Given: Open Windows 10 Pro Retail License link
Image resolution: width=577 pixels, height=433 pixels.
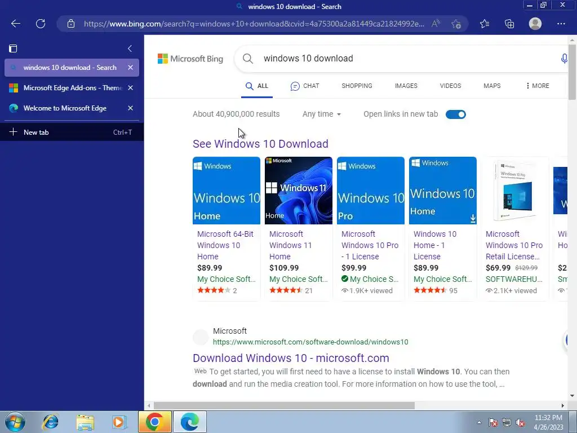Looking at the screenshot, I should click(x=514, y=245).
